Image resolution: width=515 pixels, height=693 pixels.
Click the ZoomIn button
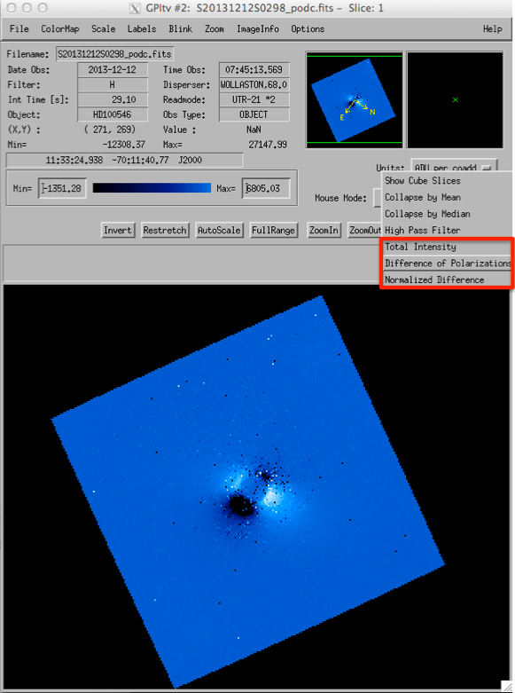324,231
